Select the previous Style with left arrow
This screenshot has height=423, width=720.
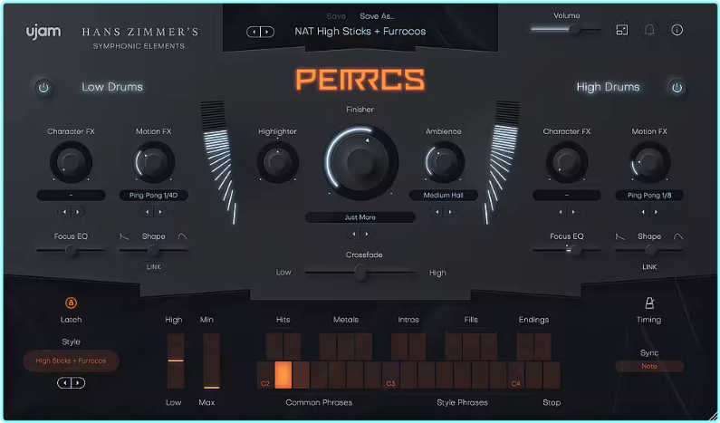click(x=64, y=382)
